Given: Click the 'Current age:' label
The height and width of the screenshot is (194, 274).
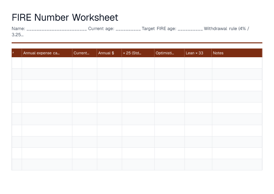Looking at the screenshot, I should click(x=101, y=28).
